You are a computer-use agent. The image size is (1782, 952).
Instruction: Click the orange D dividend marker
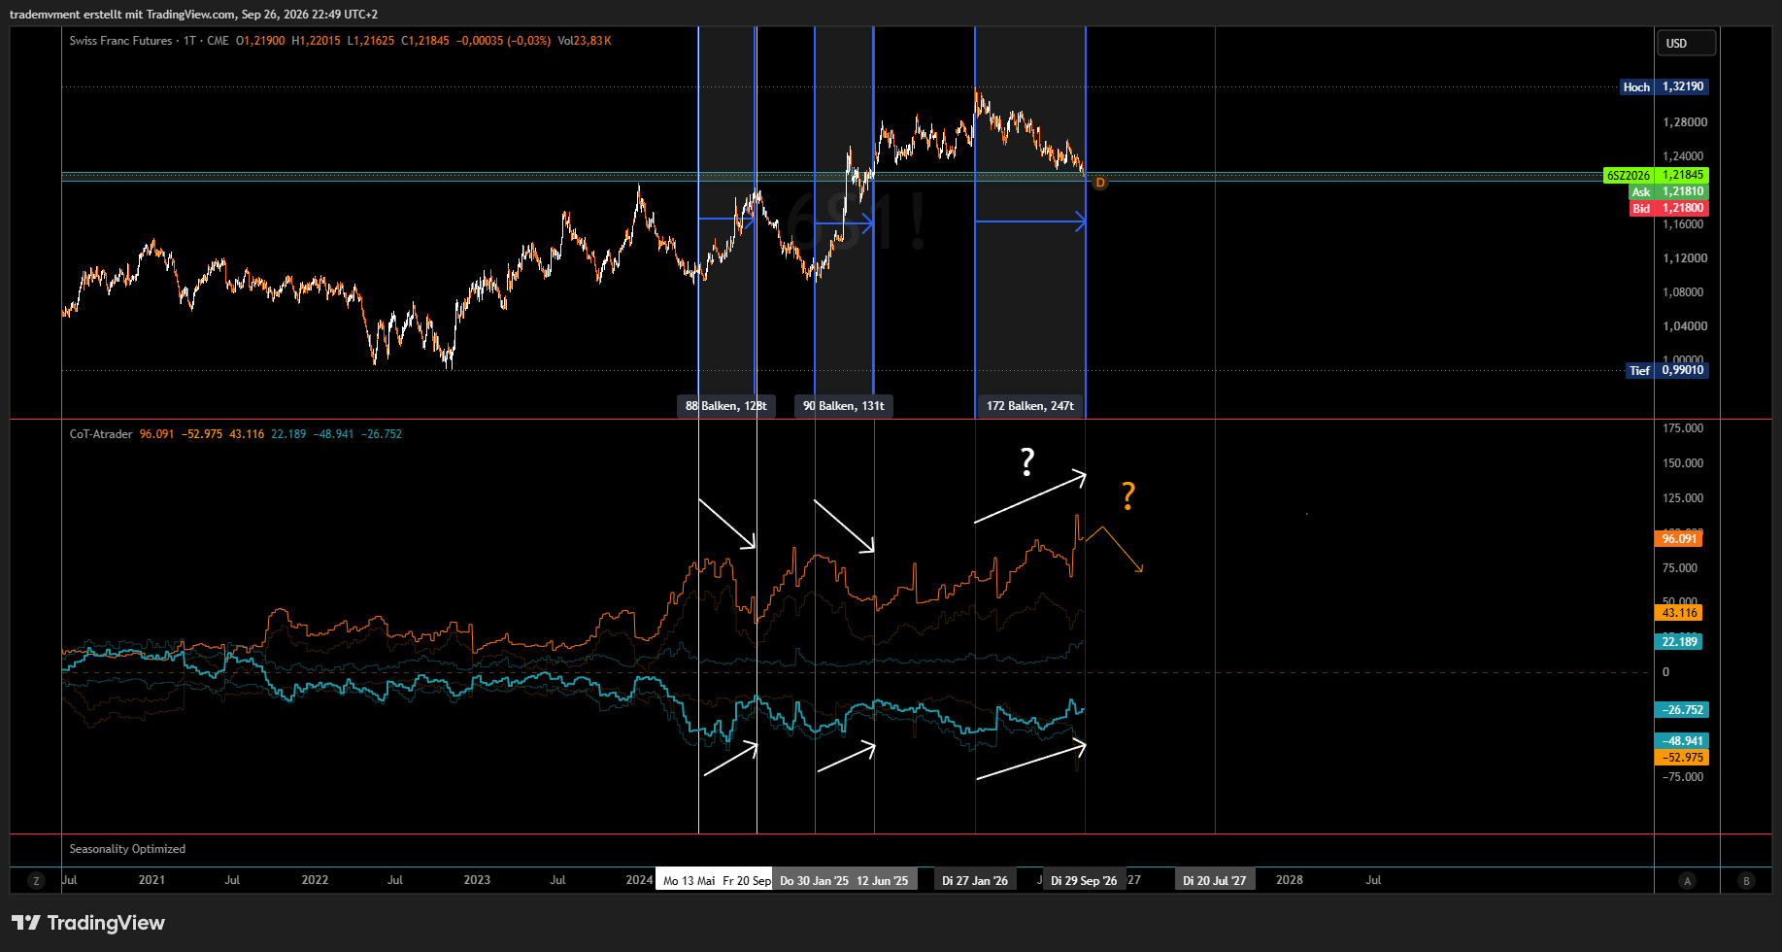pos(1100,183)
